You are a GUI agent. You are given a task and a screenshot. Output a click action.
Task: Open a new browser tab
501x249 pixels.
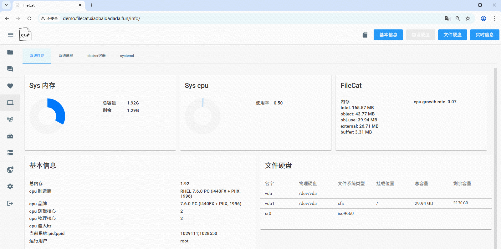tap(91, 5)
